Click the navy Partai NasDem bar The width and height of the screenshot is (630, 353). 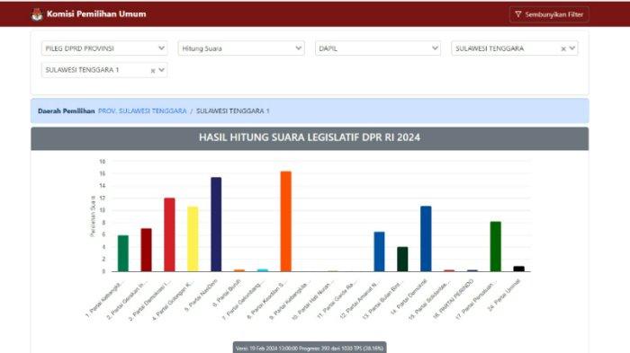(x=216, y=225)
